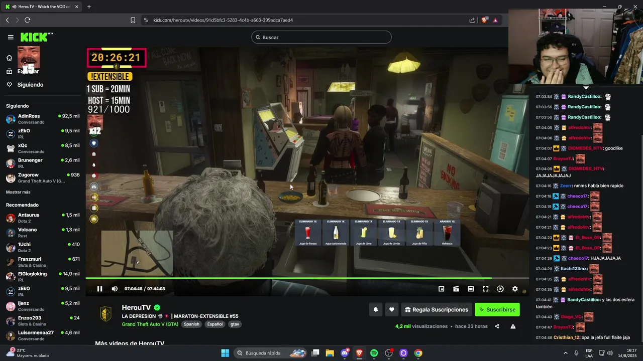Image resolution: width=643 pixels, height=361 pixels.
Task: Click the Grand Theft Auto V category link
Action: click(150, 324)
